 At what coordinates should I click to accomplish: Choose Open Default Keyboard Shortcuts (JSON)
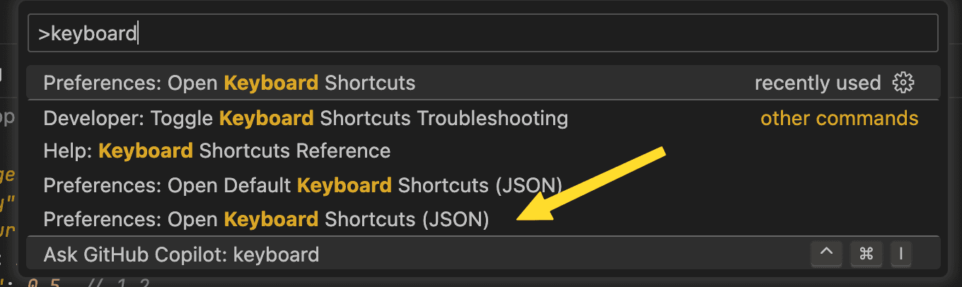[x=302, y=185]
